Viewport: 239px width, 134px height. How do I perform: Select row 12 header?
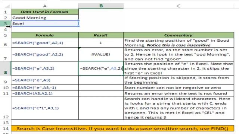[6, 108]
